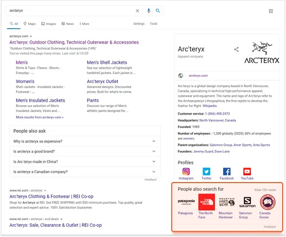This screenshot has width=286, height=237.
Task: Click the magnifying glass search button
Action: tap(158, 11)
